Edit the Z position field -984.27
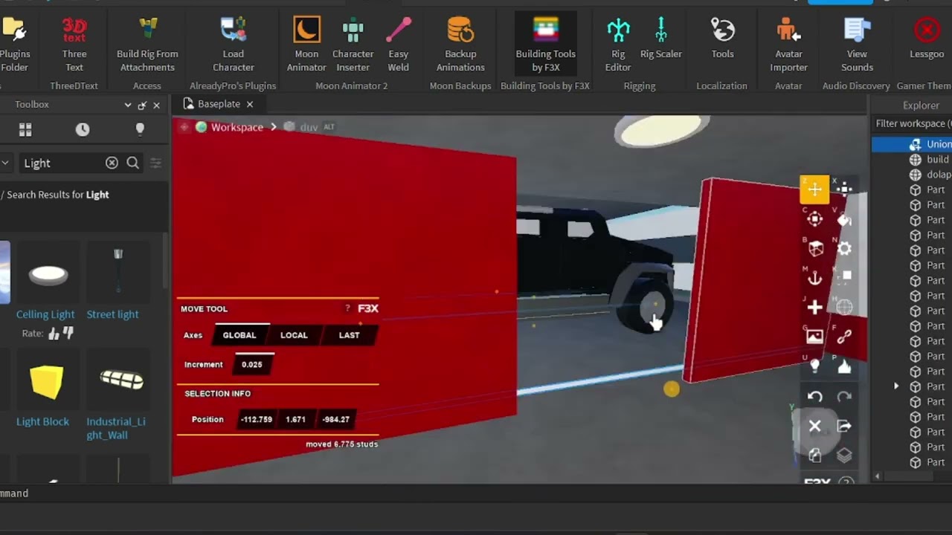Image resolution: width=952 pixels, height=535 pixels. point(335,420)
